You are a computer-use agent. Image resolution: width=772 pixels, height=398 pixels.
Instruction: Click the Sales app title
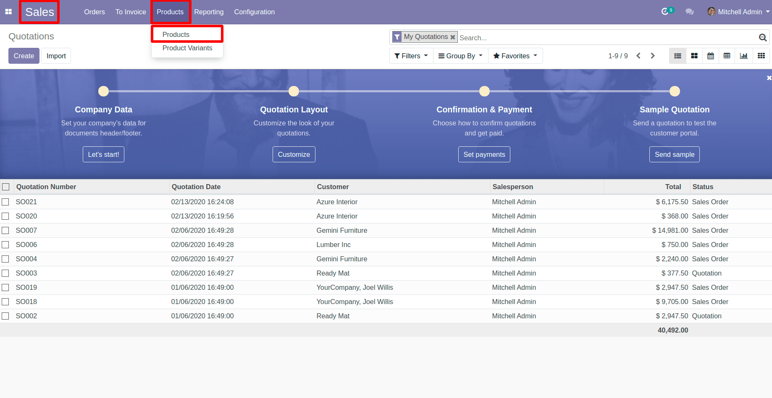point(39,12)
